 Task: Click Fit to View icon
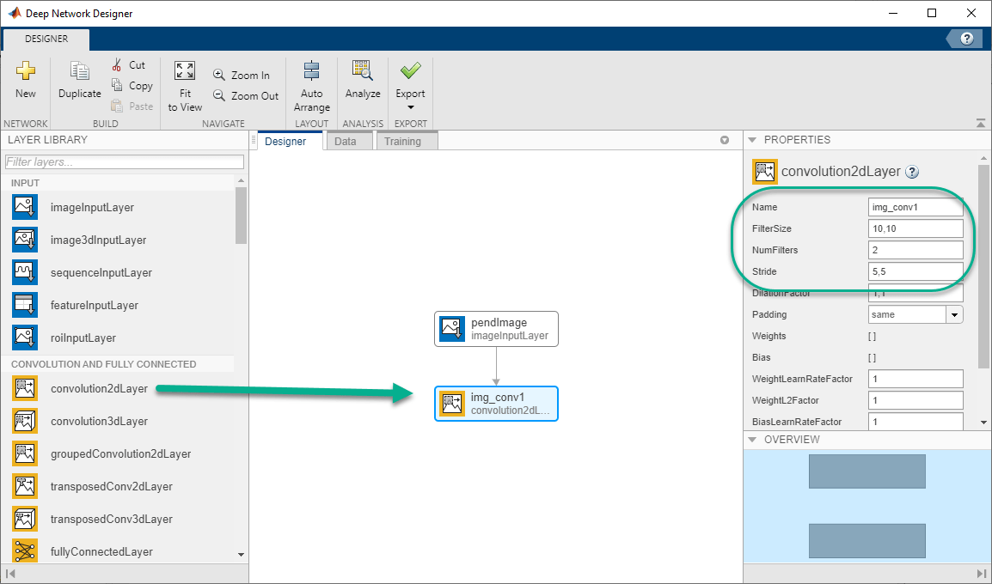click(185, 70)
